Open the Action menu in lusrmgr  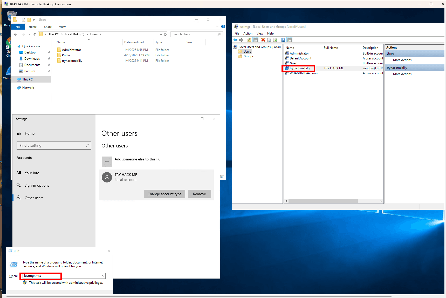coord(248,33)
